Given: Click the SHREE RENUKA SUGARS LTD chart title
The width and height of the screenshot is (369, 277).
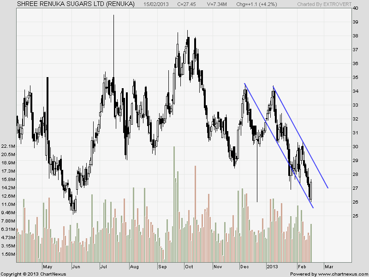Looking at the screenshot, I should pos(76,4).
